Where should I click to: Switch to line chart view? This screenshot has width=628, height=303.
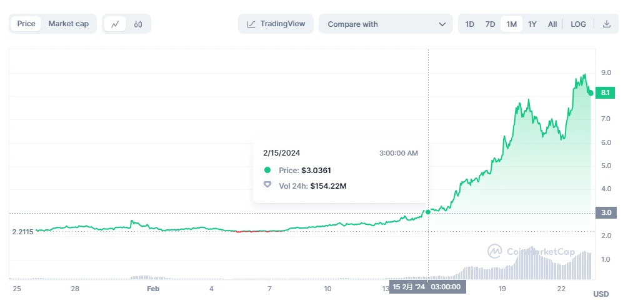click(x=115, y=24)
